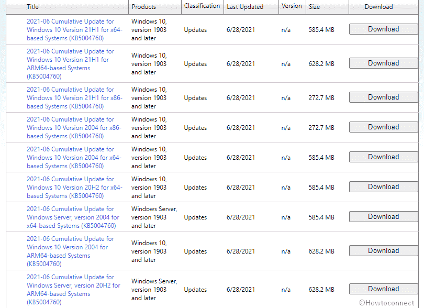The image size is (424, 308).
Task: Open Windows 10 21H1 ARM64 update link
Action: point(70,60)
